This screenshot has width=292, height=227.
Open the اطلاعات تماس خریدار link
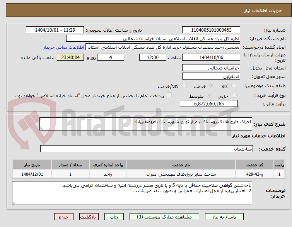click(64, 47)
